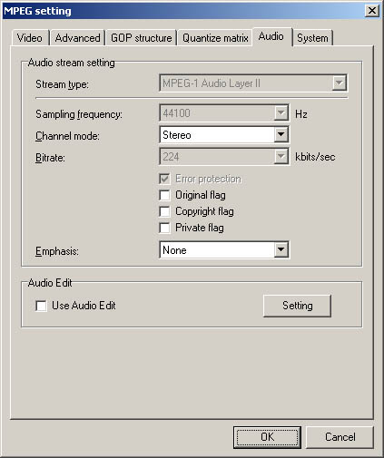The width and height of the screenshot is (384, 458).
Task: Expand the Channel mode dropdown arrow
Action: [x=281, y=135]
